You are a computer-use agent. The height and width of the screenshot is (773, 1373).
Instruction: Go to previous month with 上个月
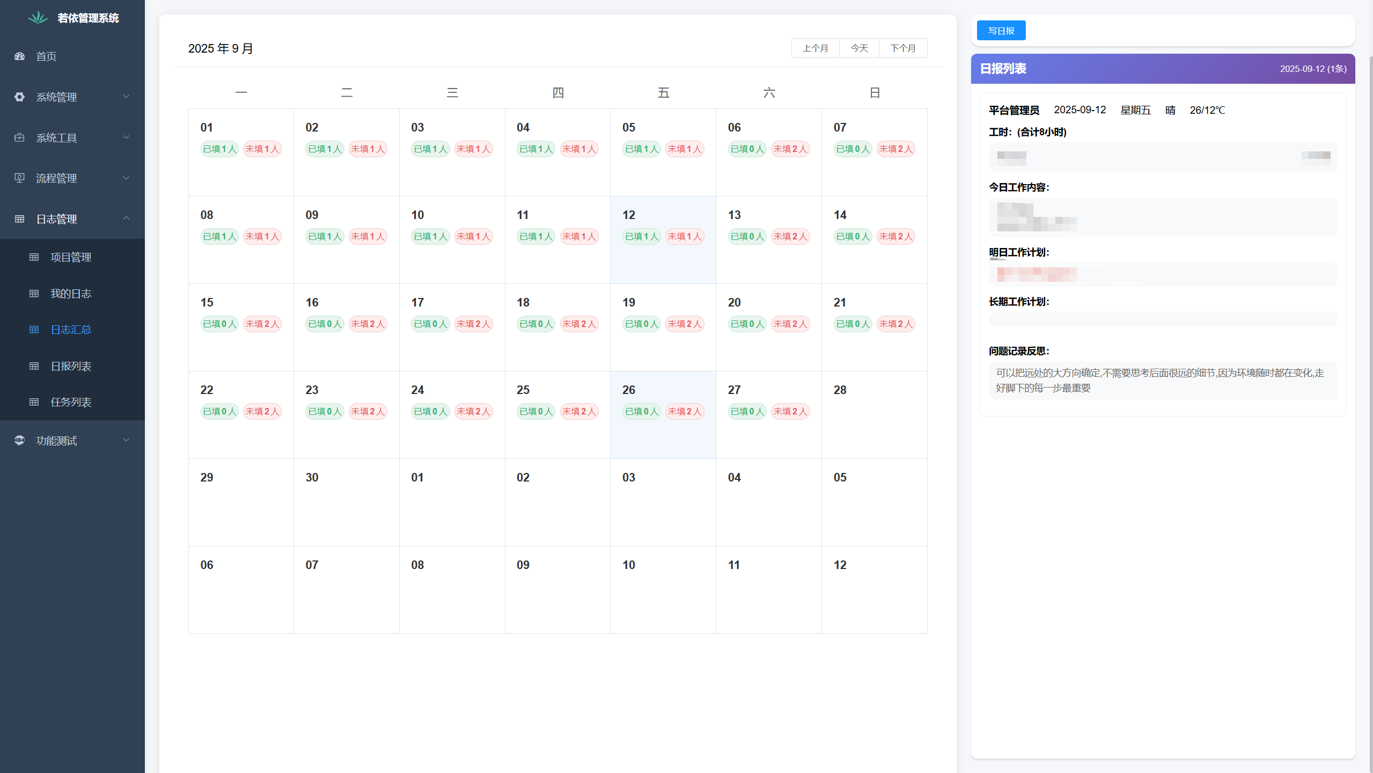815,48
